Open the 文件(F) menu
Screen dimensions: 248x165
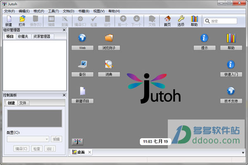10,11
